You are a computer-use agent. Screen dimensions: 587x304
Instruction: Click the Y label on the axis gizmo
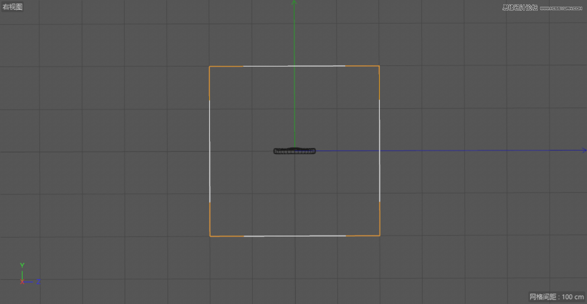pos(22,265)
